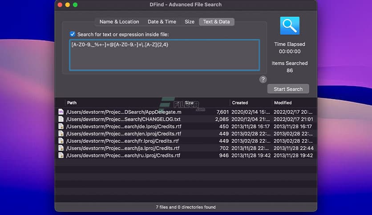Viewport: 372px width, 215px height.
Task: Click the ru.lproj Credits.rtf file icon
Action: click(61, 155)
